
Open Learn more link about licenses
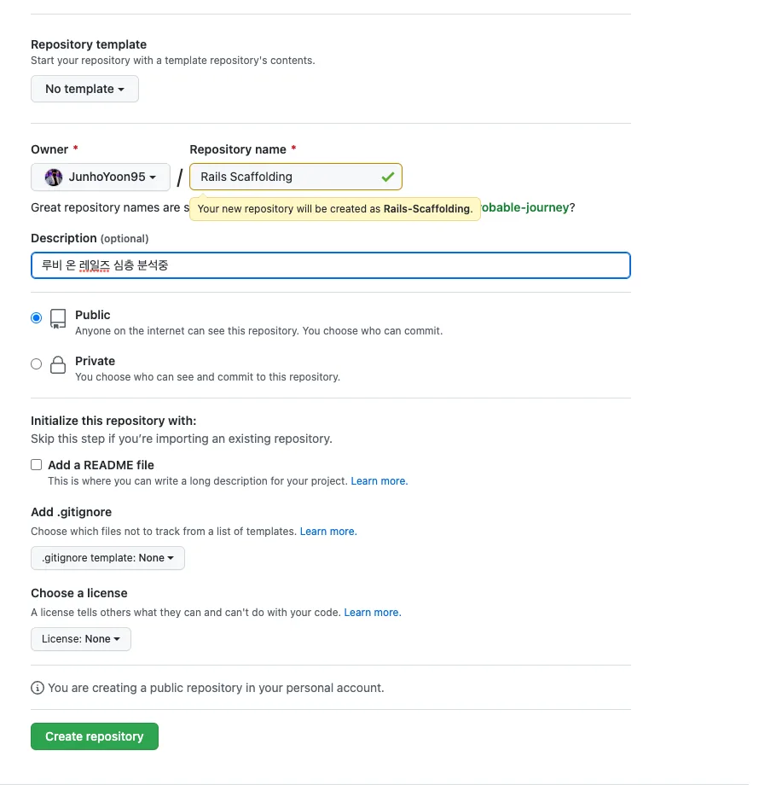pos(373,613)
